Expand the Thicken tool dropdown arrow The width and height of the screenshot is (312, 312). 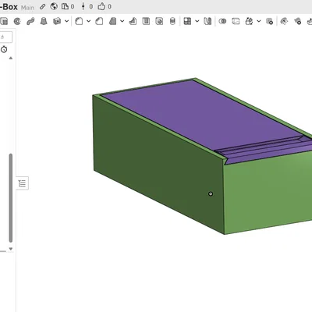[x=66, y=21]
